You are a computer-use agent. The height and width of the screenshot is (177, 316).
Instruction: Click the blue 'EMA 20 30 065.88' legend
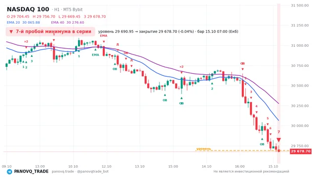coord(23,23)
